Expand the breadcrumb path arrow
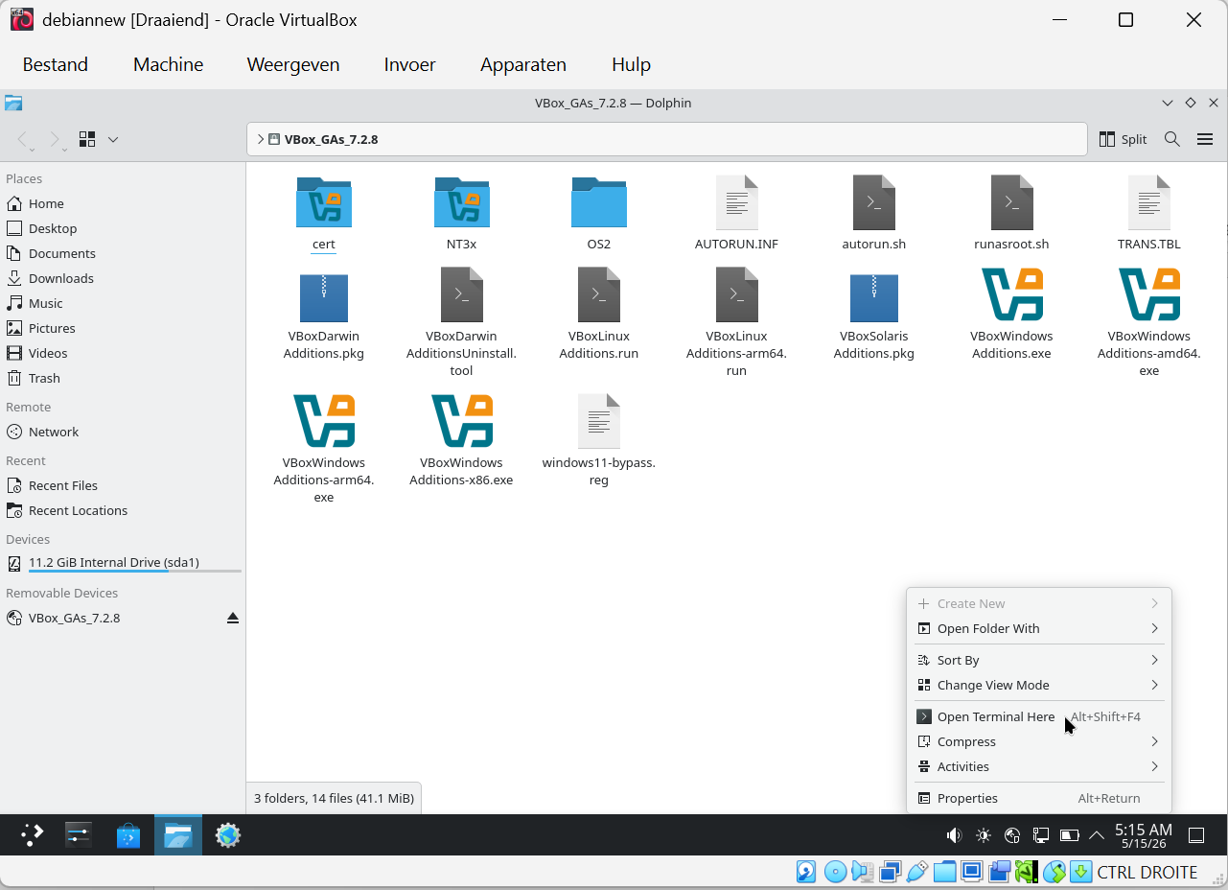The image size is (1228, 890). [260, 139]
